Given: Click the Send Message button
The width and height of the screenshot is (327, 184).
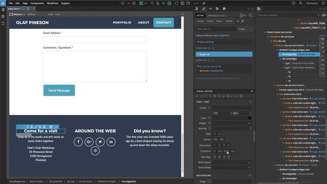Looking at the screenshot, I should (x=59, y=90).
